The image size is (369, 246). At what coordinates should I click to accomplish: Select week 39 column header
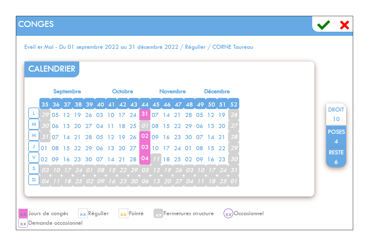click(89, 104)
